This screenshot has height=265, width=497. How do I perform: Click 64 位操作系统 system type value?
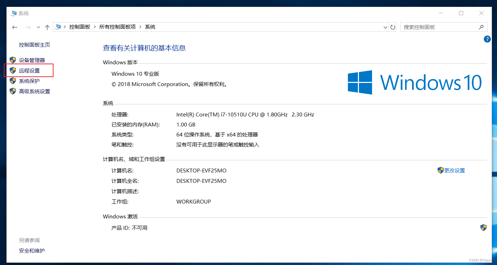coord(217,134)
